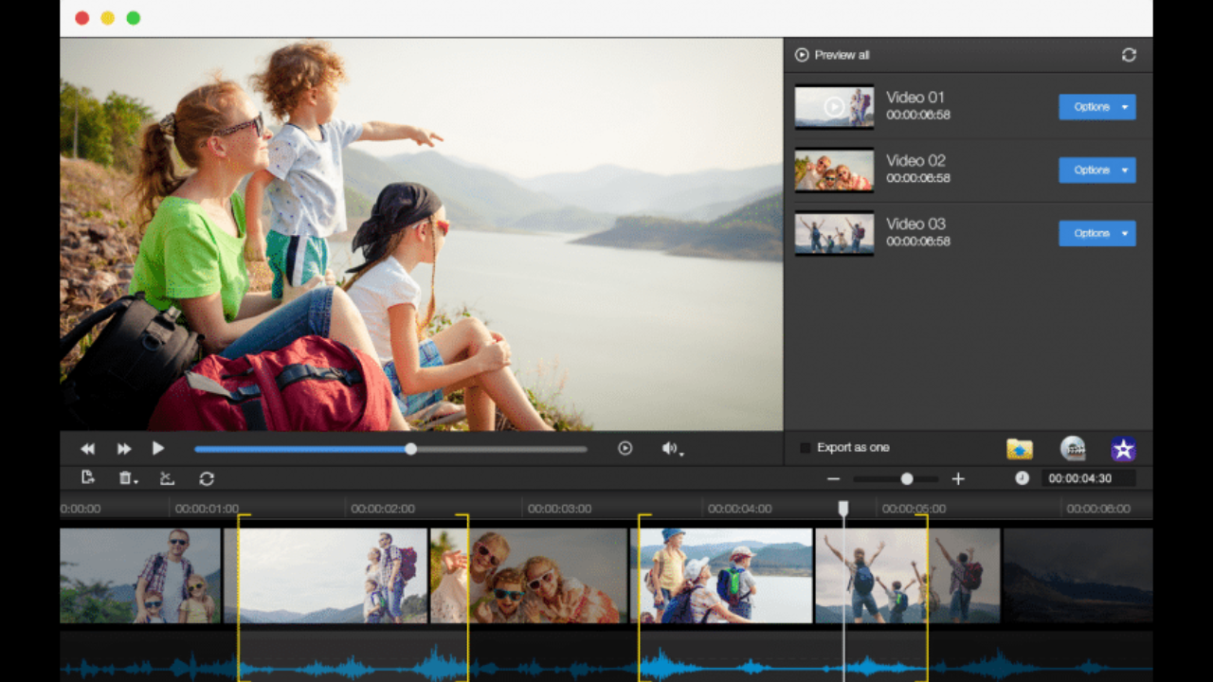Enable the Export as one checkbox
Screen dimensions: 1213x682
pos(806,448)
